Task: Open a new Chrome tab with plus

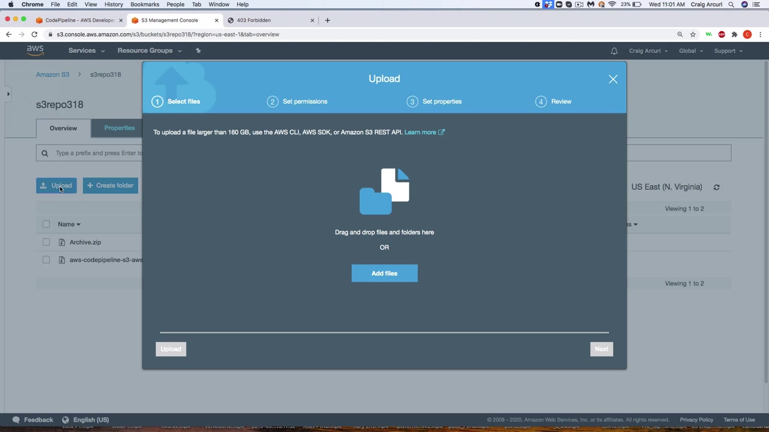Action: [327, 20]
